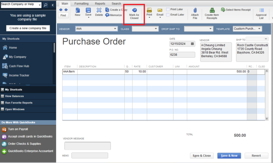Mark the purchase order as closed
This screenshot has height=163, width=273.
tap(134, 14)
